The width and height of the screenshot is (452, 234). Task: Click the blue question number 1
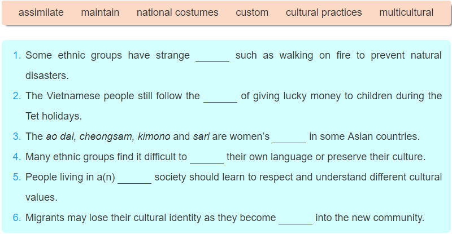pos(16,56)
